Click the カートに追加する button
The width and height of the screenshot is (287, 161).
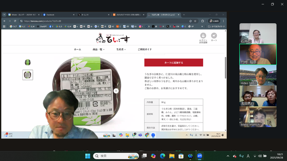pyautogui.click(x=174, y=63)
